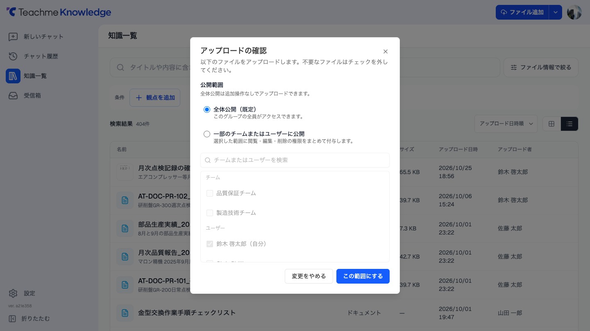Click document icon of AT-DOC-PR-101 row
Viewport: 590px width, 331px height.
click(x=125, y=285)
